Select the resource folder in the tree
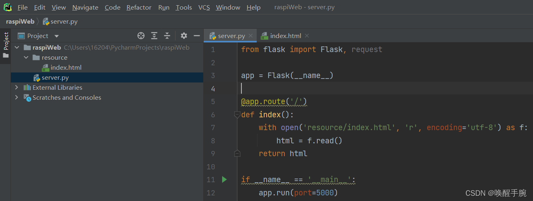The height and width of the screenshot is (201, 533). (107, 57)
